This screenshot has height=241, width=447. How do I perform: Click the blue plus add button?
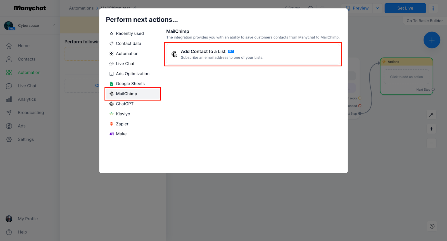point(432,40)
